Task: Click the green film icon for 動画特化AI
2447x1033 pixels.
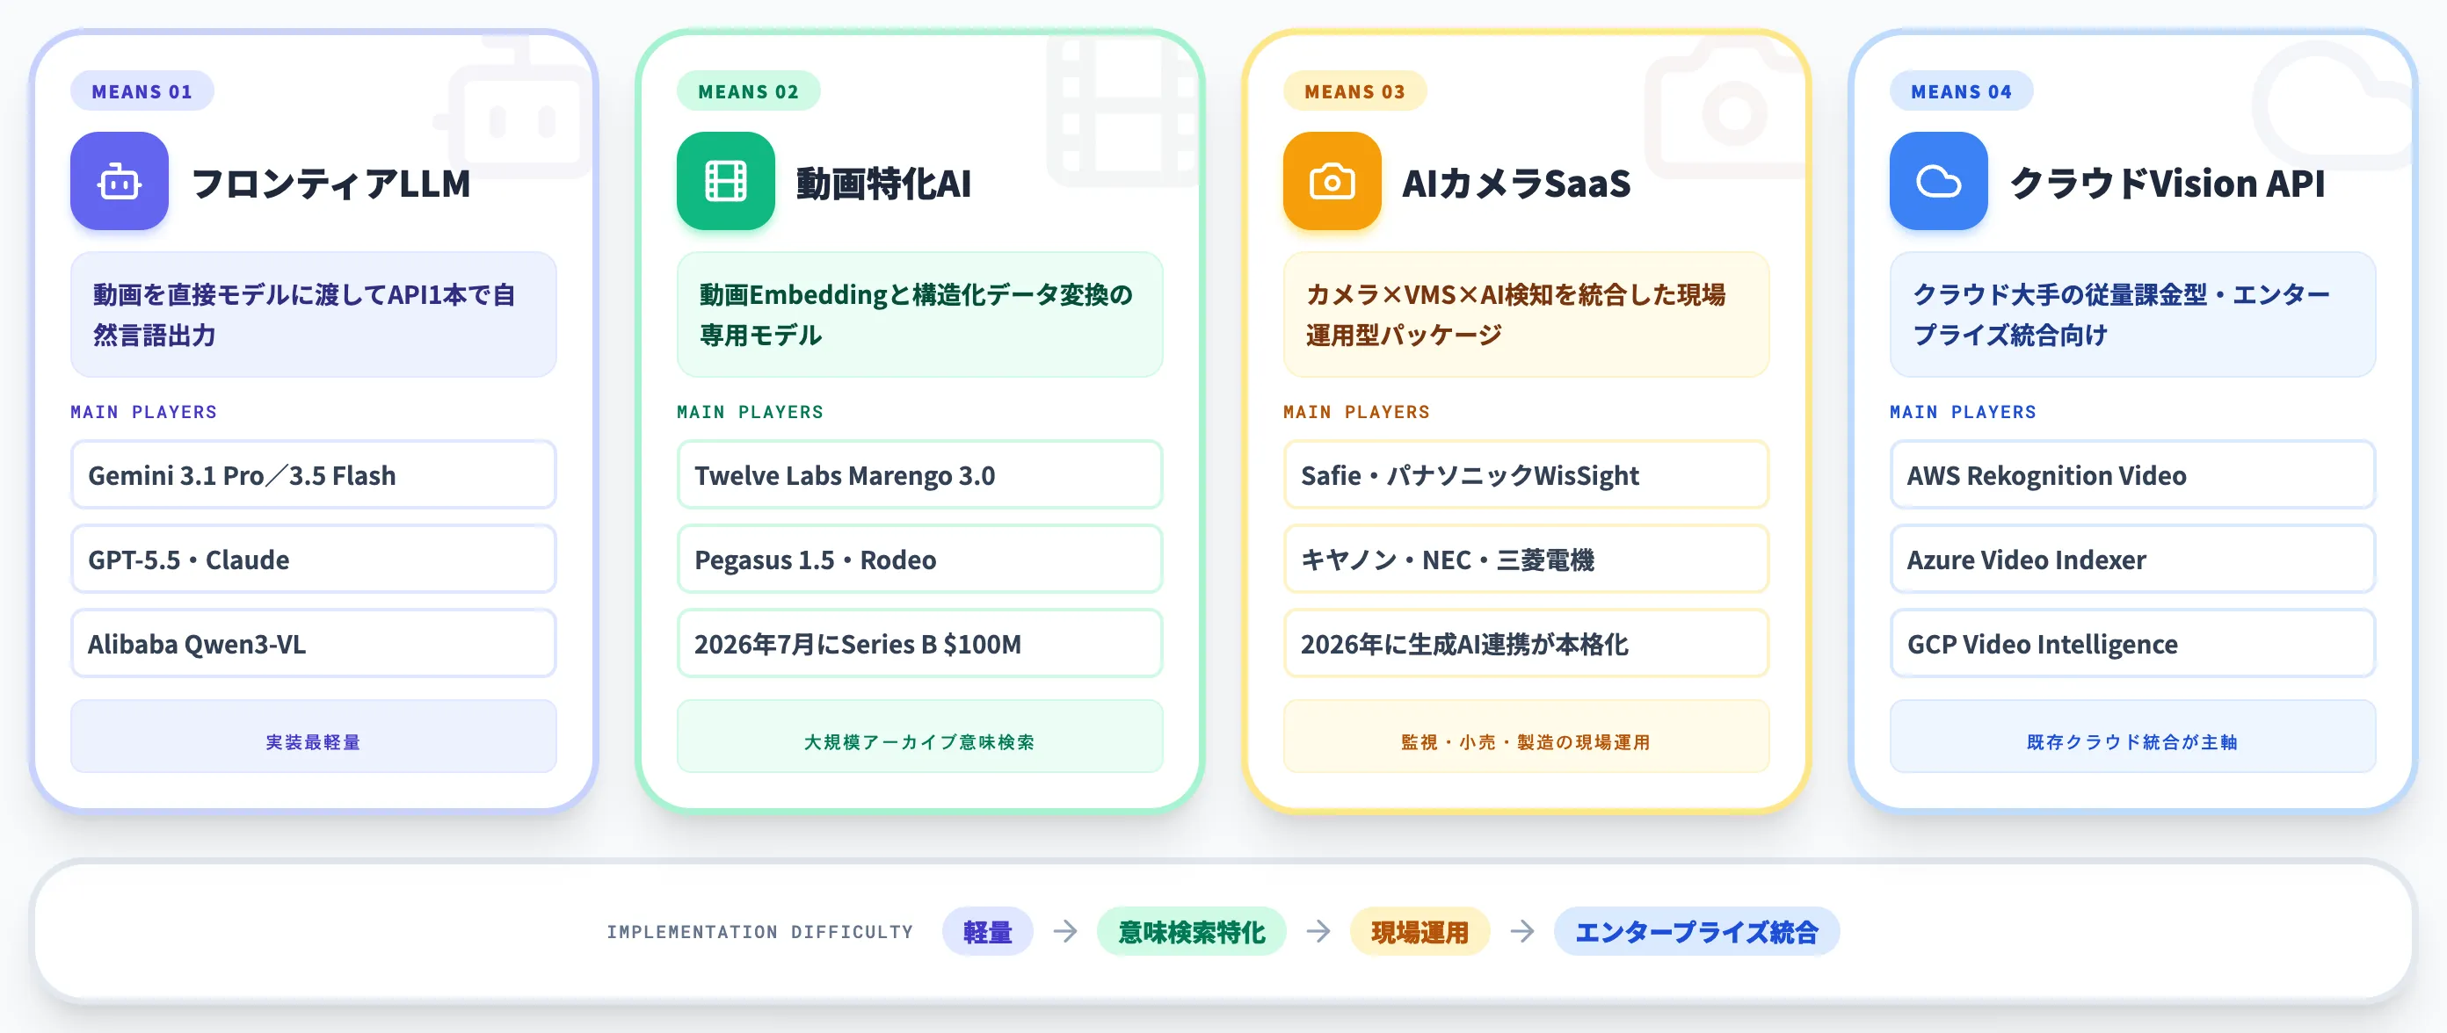Action: [x=726, y=181]
